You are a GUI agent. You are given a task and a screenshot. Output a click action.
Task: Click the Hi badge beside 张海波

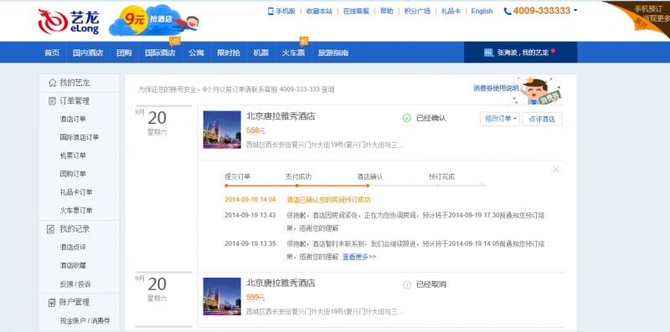[x=488, y=53]
